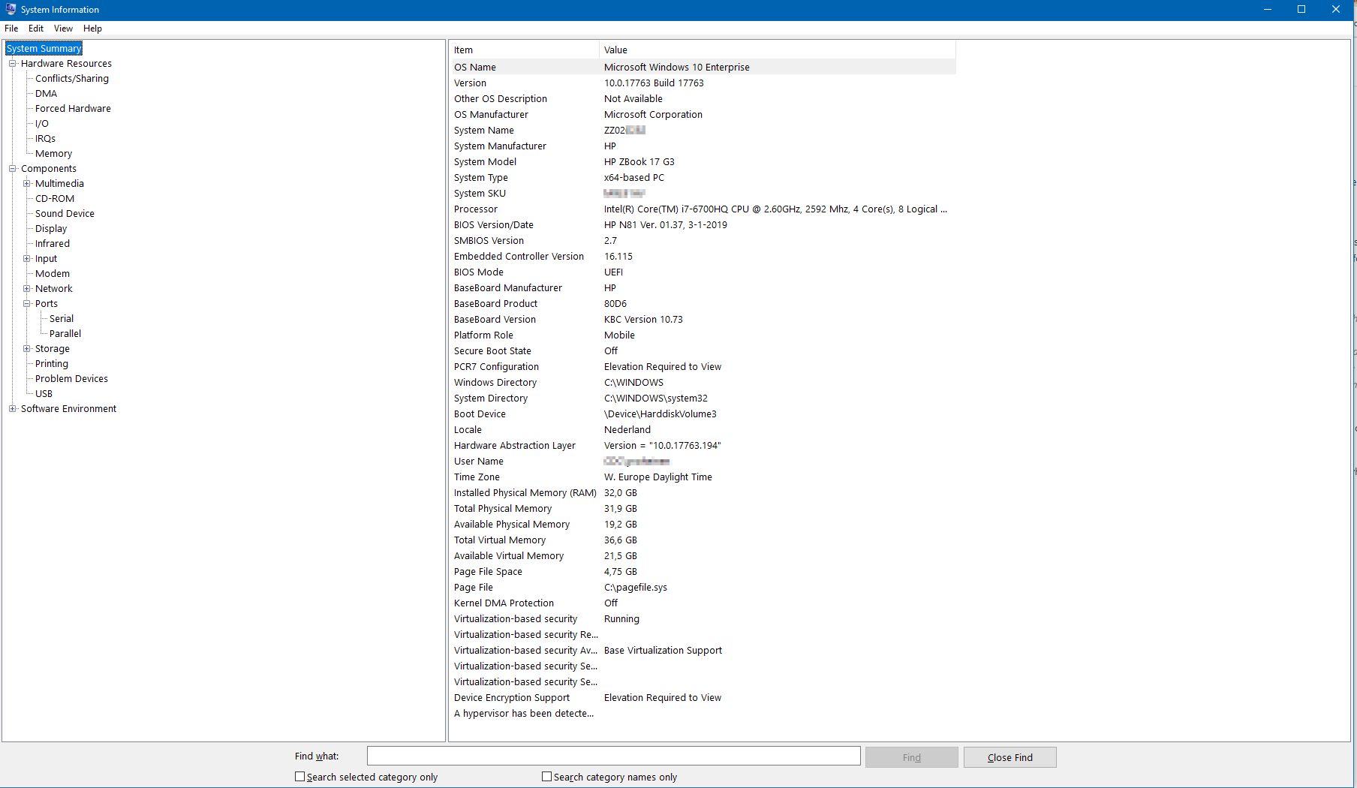
Task: Collapse the Components tree node
Action: click(x=12, y=169)
